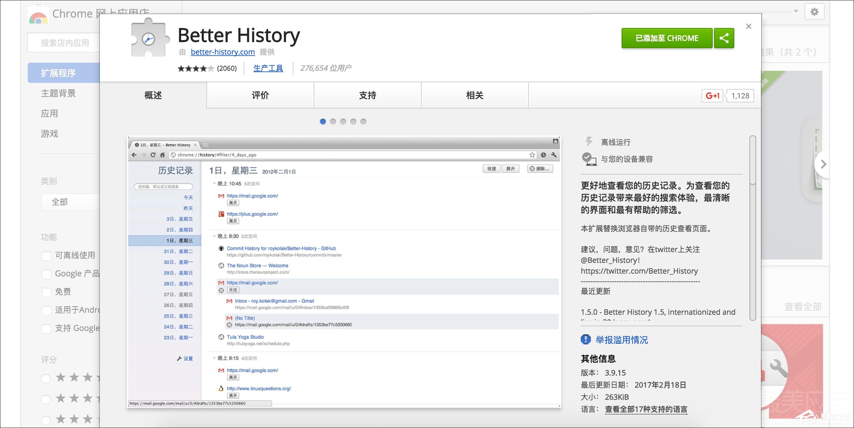The image size is (854, 428).
Task: Click the next screenshot chevron arrow
Action: pyautogui.click(x=823, y=164)
